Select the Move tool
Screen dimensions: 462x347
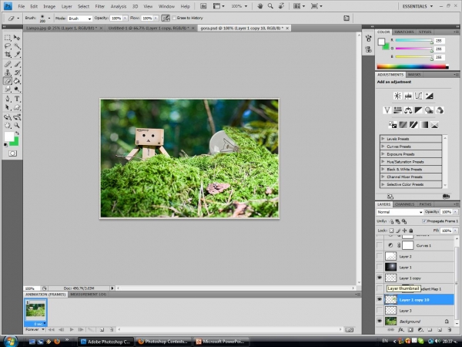pyautogui.click(x=17, y=38)
